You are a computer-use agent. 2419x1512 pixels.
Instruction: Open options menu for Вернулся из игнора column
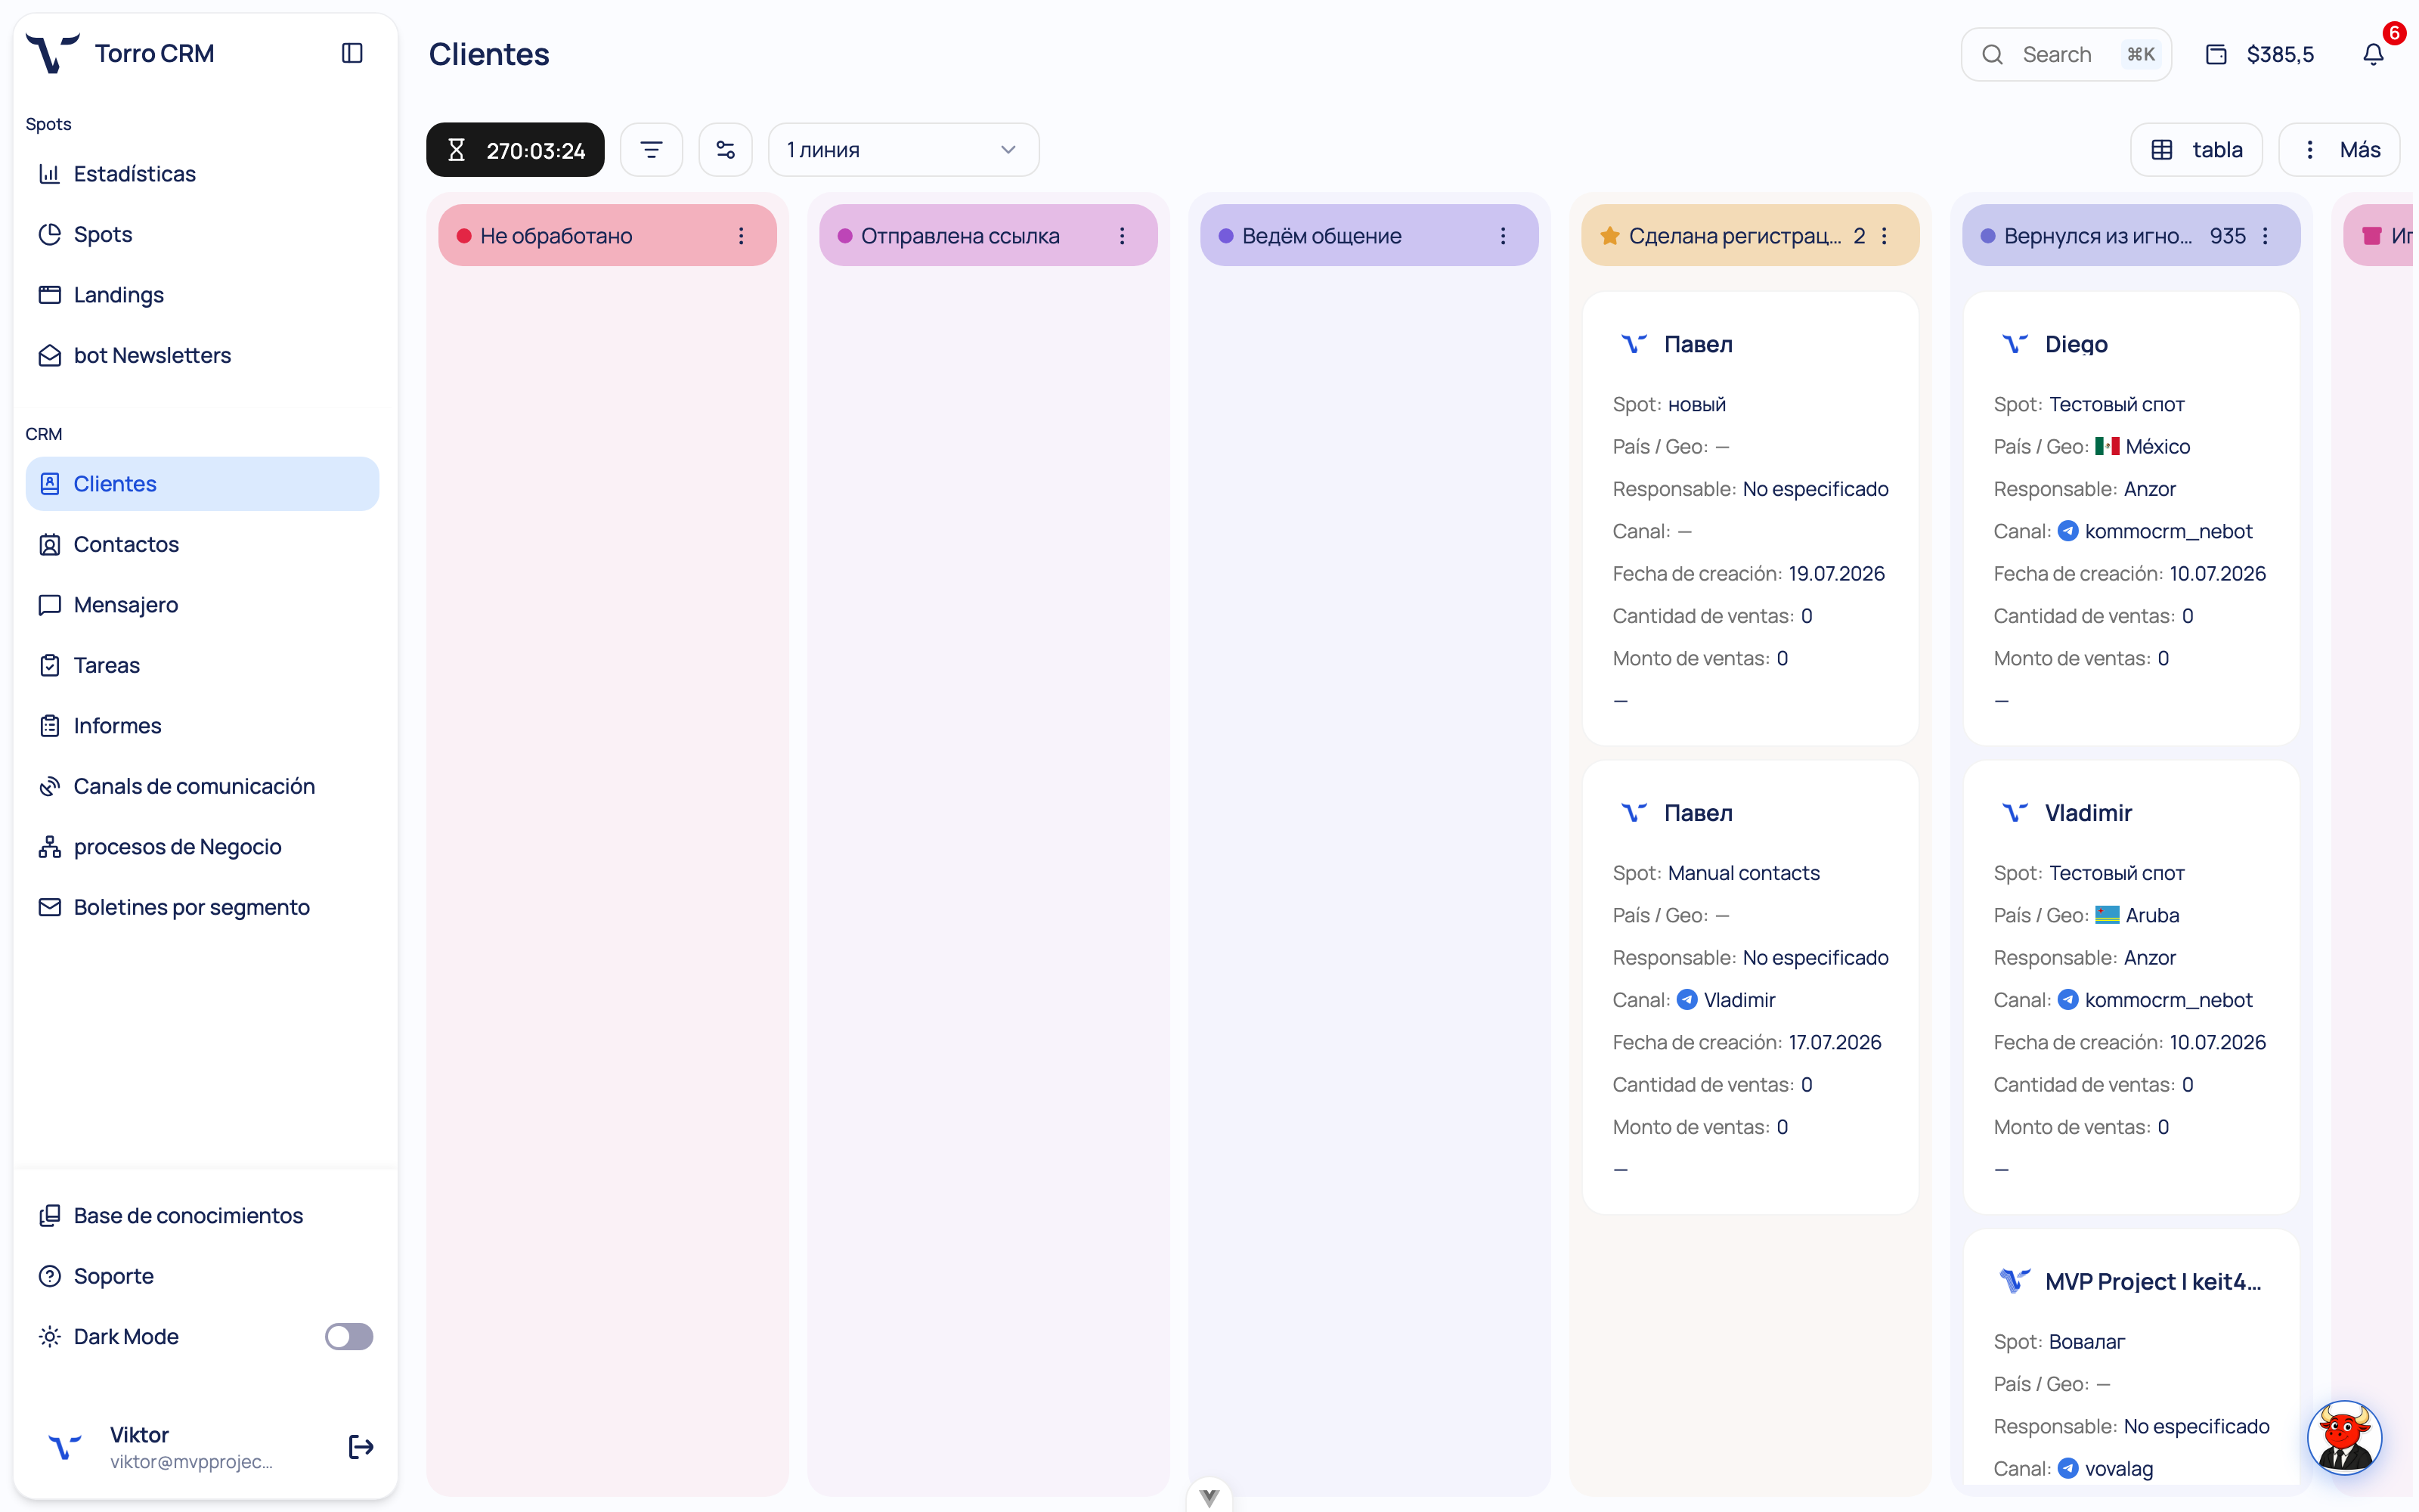click(x=2265, y=236)
